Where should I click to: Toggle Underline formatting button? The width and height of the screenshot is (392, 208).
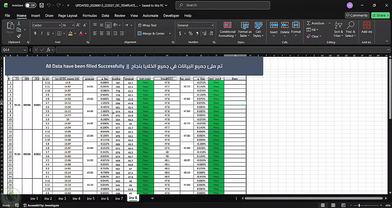48,33
